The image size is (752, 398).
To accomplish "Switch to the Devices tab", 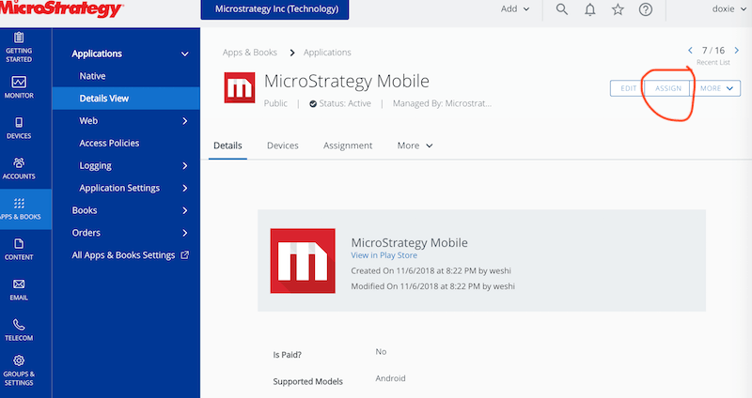I will coord(283,145).
